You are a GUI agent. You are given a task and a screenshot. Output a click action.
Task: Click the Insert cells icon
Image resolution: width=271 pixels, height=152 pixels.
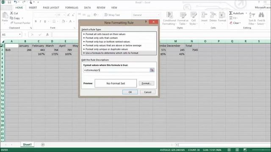click(x=204, y=15)
